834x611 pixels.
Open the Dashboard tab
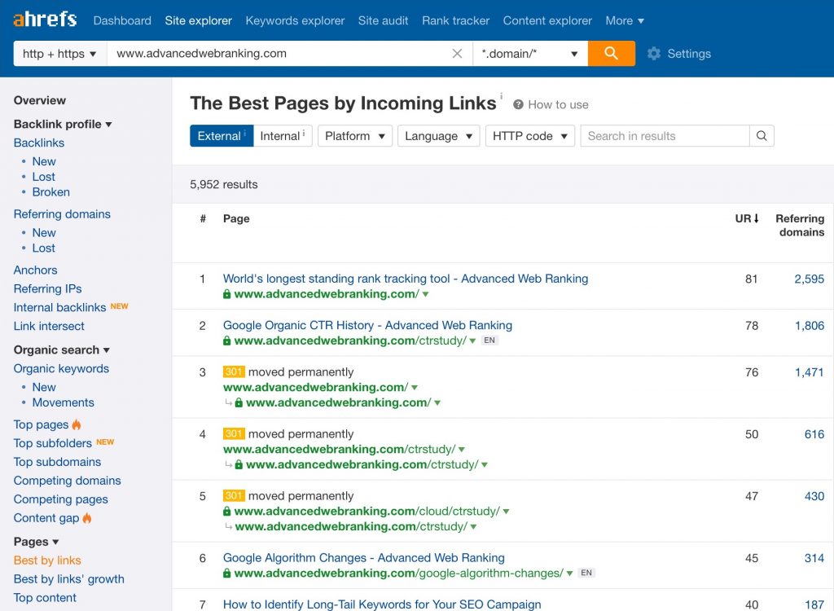pos(122,20)
